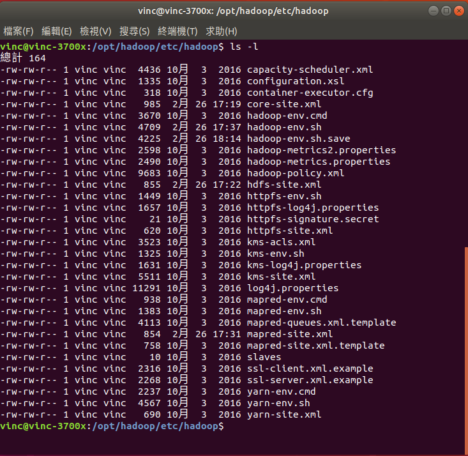Click the slaves filename in listing

264,357
